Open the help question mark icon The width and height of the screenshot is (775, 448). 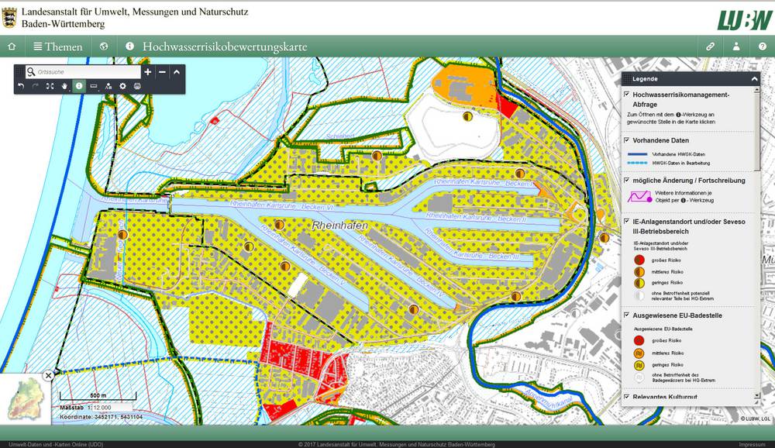pos(762,47)
